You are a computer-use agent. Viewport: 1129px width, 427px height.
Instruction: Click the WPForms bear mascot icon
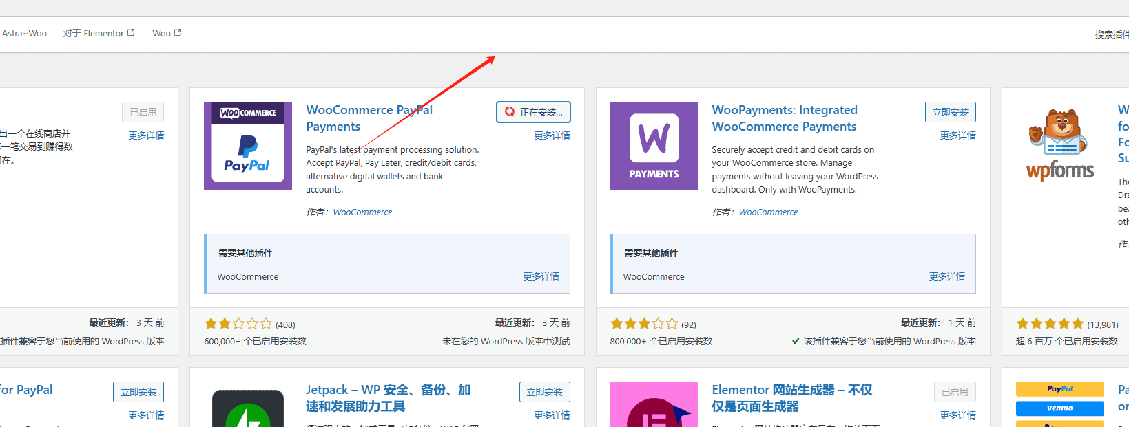tap(1059, 146)
